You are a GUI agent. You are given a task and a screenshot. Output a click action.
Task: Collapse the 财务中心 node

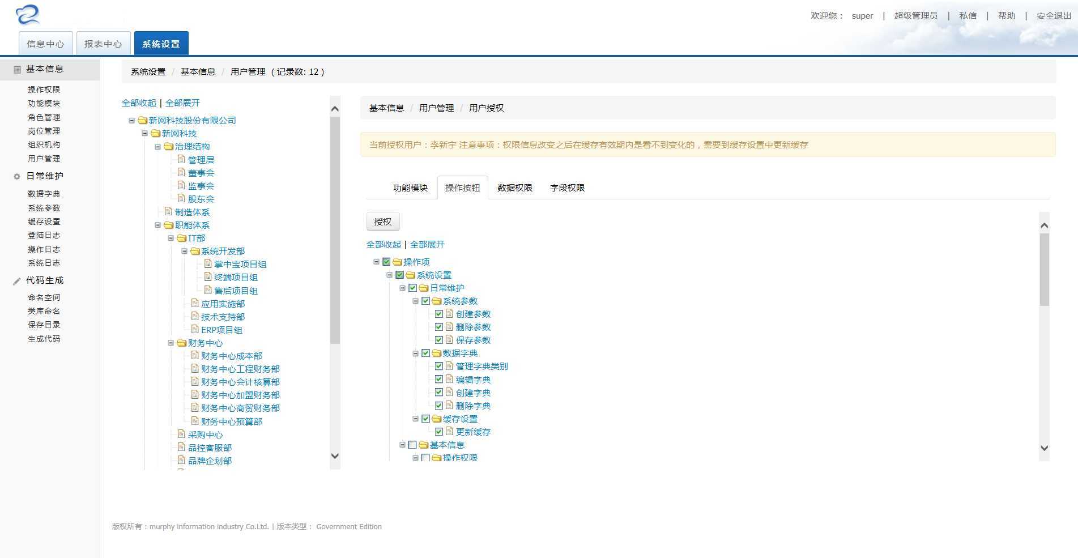click(171, 343)
